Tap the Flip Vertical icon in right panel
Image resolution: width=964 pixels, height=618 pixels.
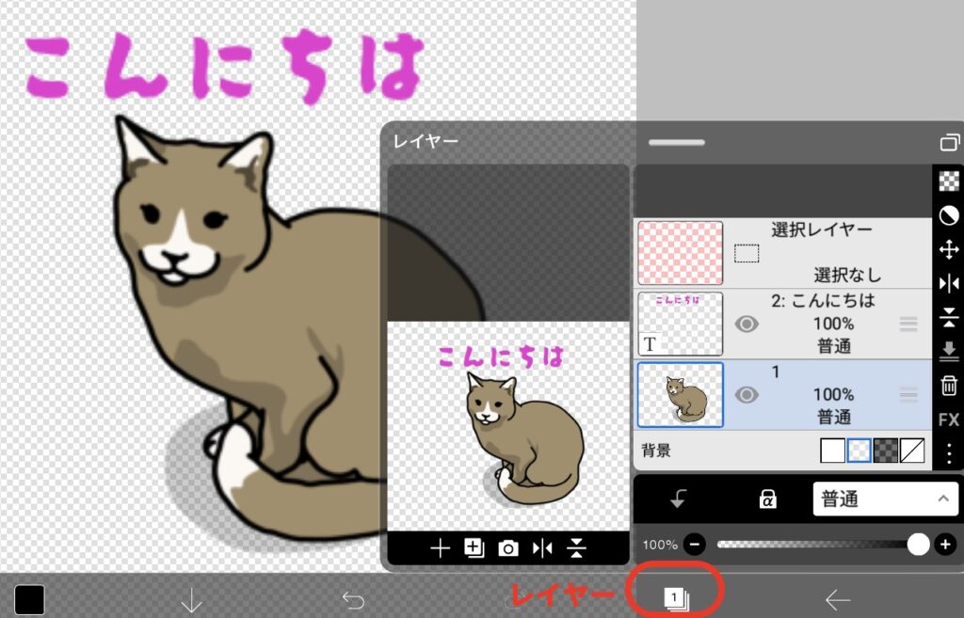pyautogui.click(x=949, y=319)
